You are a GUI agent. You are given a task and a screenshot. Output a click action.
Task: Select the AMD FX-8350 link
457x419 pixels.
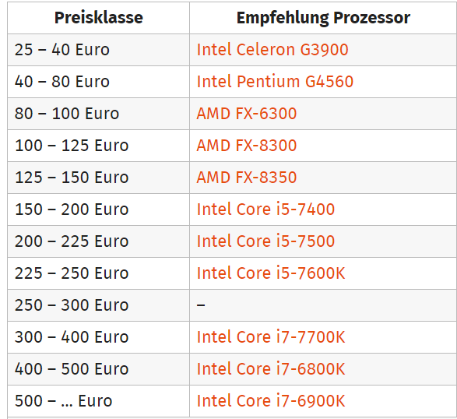247,178
